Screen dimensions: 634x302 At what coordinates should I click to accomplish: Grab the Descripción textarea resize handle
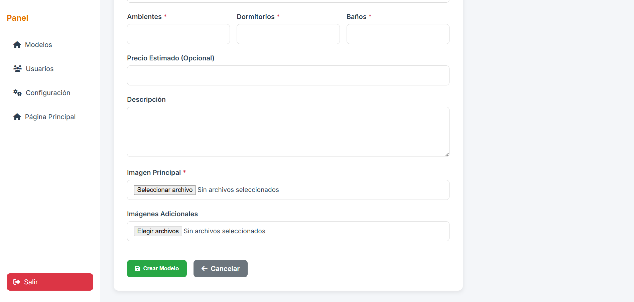[447, 155]
